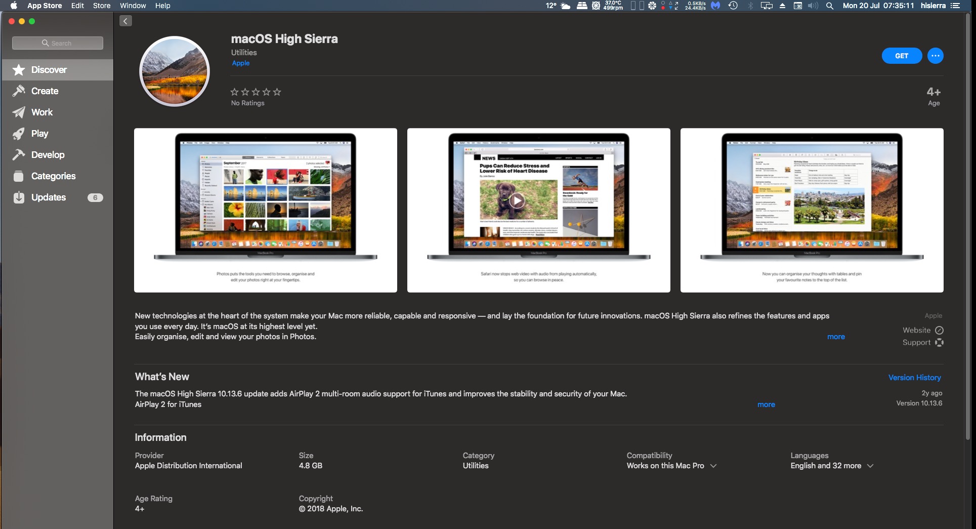
Task: Browse Categories in the sidebar
Action: 58,176
